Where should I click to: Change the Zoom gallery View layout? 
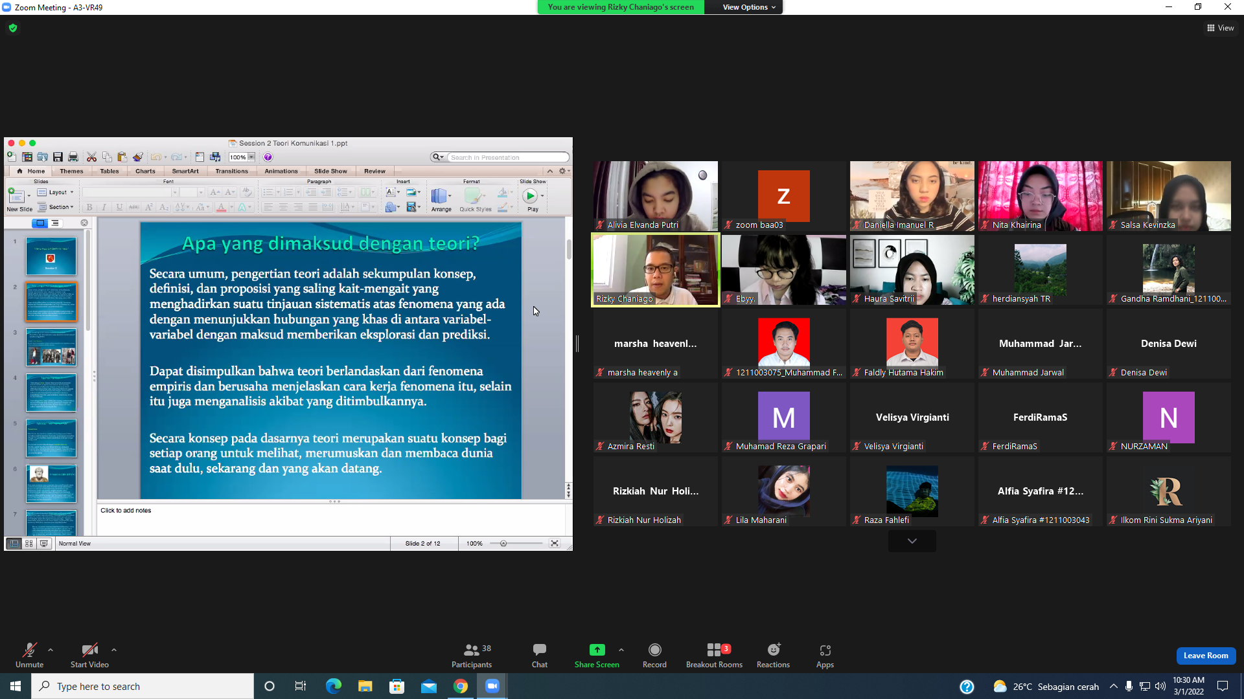(x=1221, y=28)
